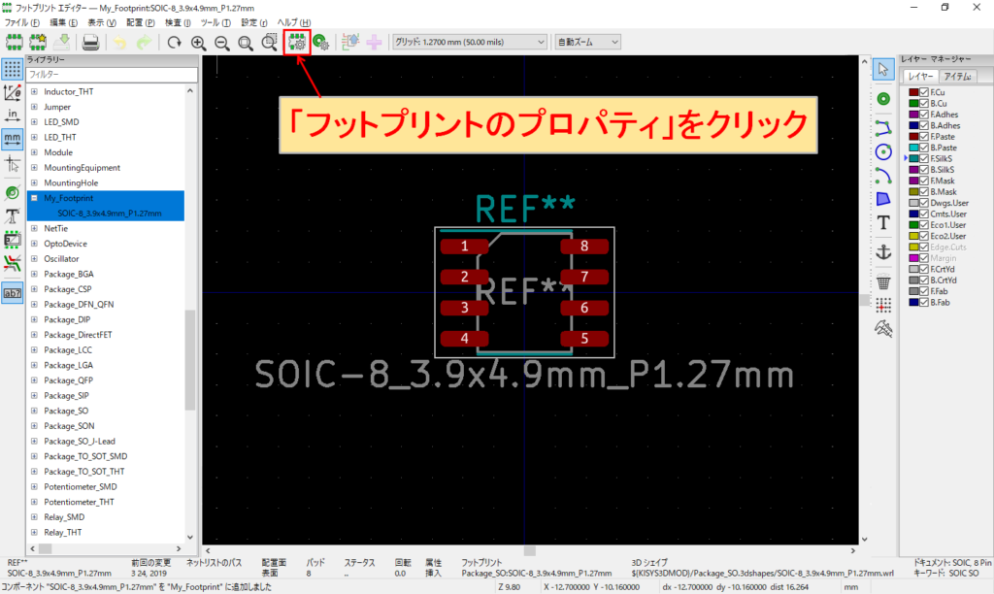Toggle the full-window crosshair cursor icon
The height and width of the screenshot is (594, 994).
[x=12, y=164]
